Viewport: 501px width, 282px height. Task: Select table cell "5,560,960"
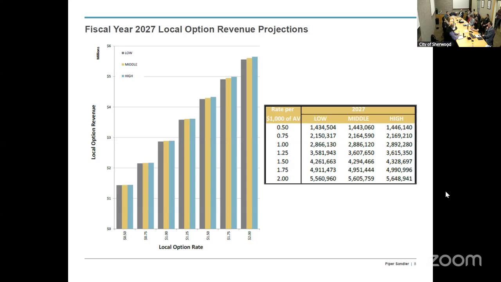323,179
